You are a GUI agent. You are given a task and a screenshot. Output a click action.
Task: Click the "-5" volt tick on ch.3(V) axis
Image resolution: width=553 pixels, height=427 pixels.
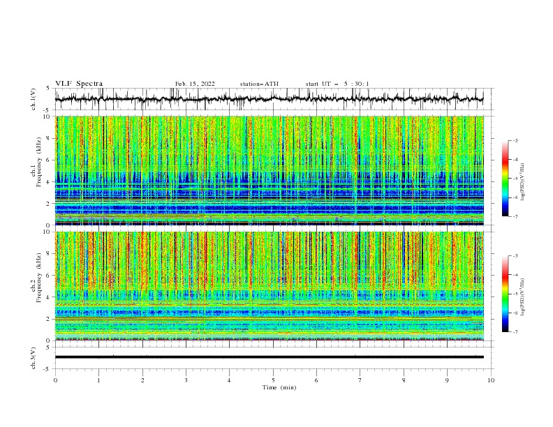point(47,369)
